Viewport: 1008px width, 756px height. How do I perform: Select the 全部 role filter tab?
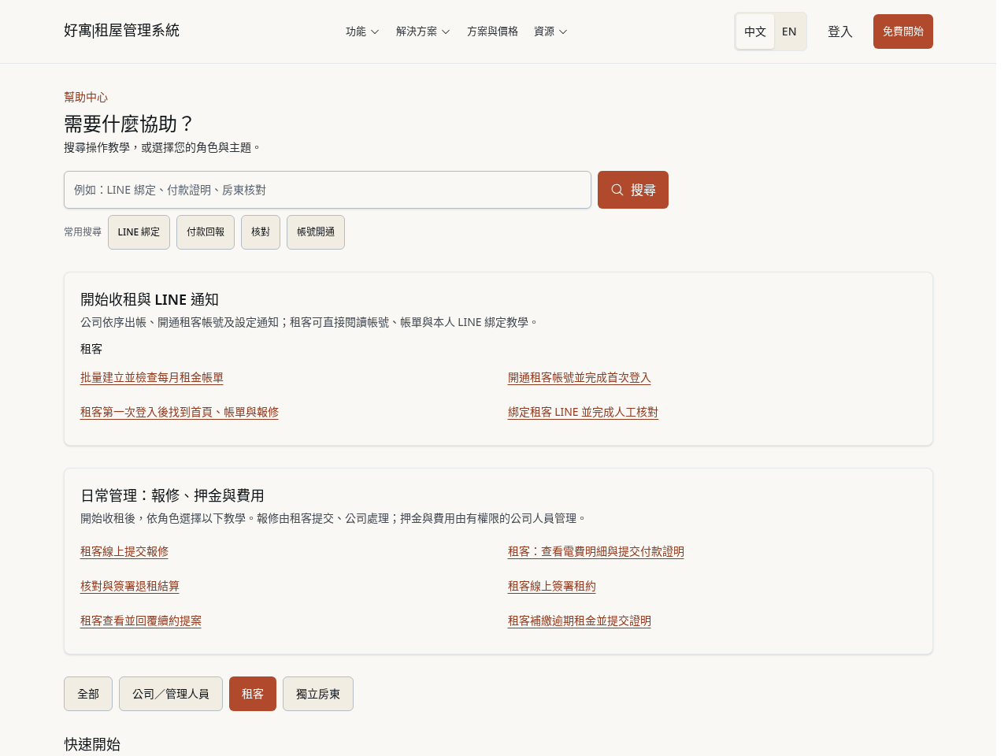88,694
